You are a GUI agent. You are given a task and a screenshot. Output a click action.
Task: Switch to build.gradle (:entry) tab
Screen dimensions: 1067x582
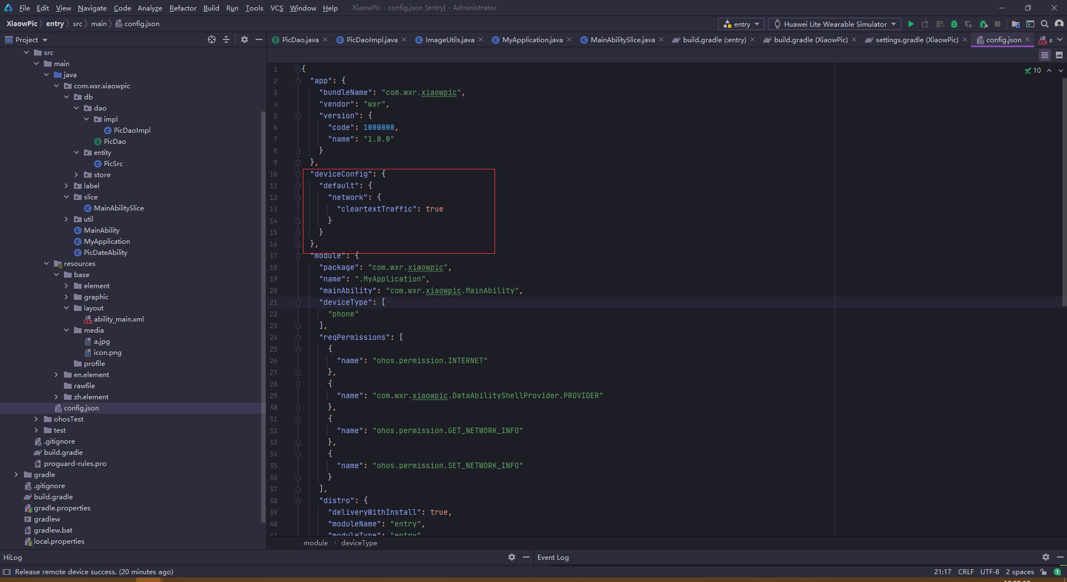point(714,39)
